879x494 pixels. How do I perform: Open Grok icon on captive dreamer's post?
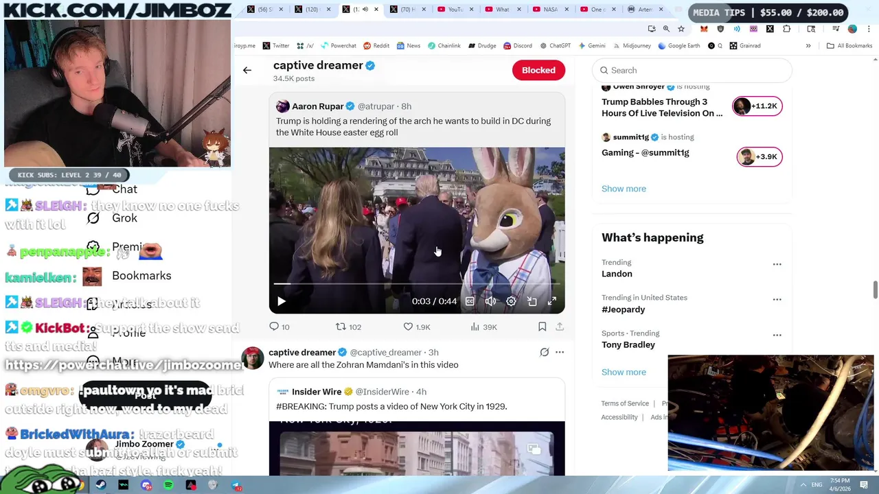click(x=544, y=353)
